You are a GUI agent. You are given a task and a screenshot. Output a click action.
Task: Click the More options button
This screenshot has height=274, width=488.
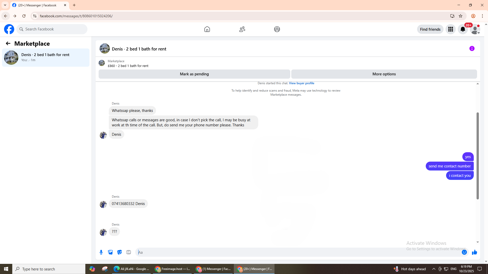point(384,74)
